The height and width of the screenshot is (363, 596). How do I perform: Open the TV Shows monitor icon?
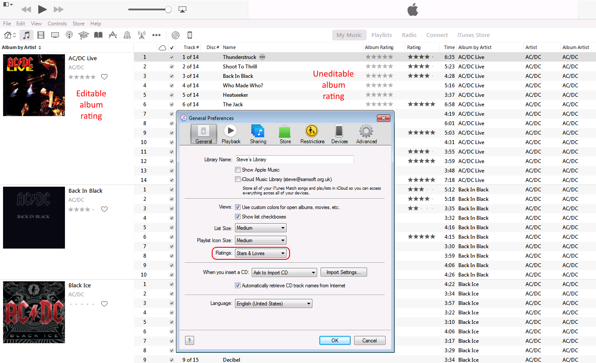[55, 35]
